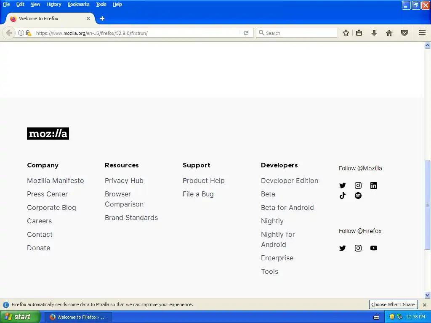
Task: Click the security shield tray icon
Action: (392, 317)
